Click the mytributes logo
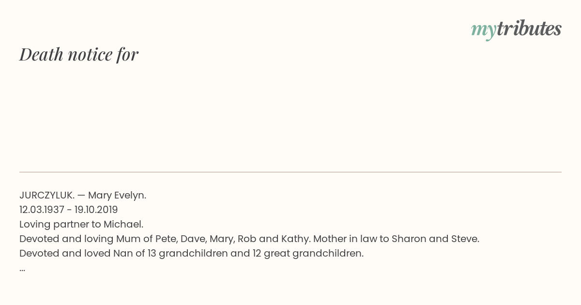Screen dimensions: 581x305 (x=516, y=30)
